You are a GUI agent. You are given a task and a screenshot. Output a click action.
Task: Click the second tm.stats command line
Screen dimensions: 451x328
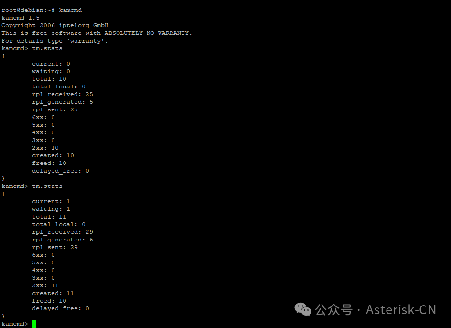click(32, 186)
